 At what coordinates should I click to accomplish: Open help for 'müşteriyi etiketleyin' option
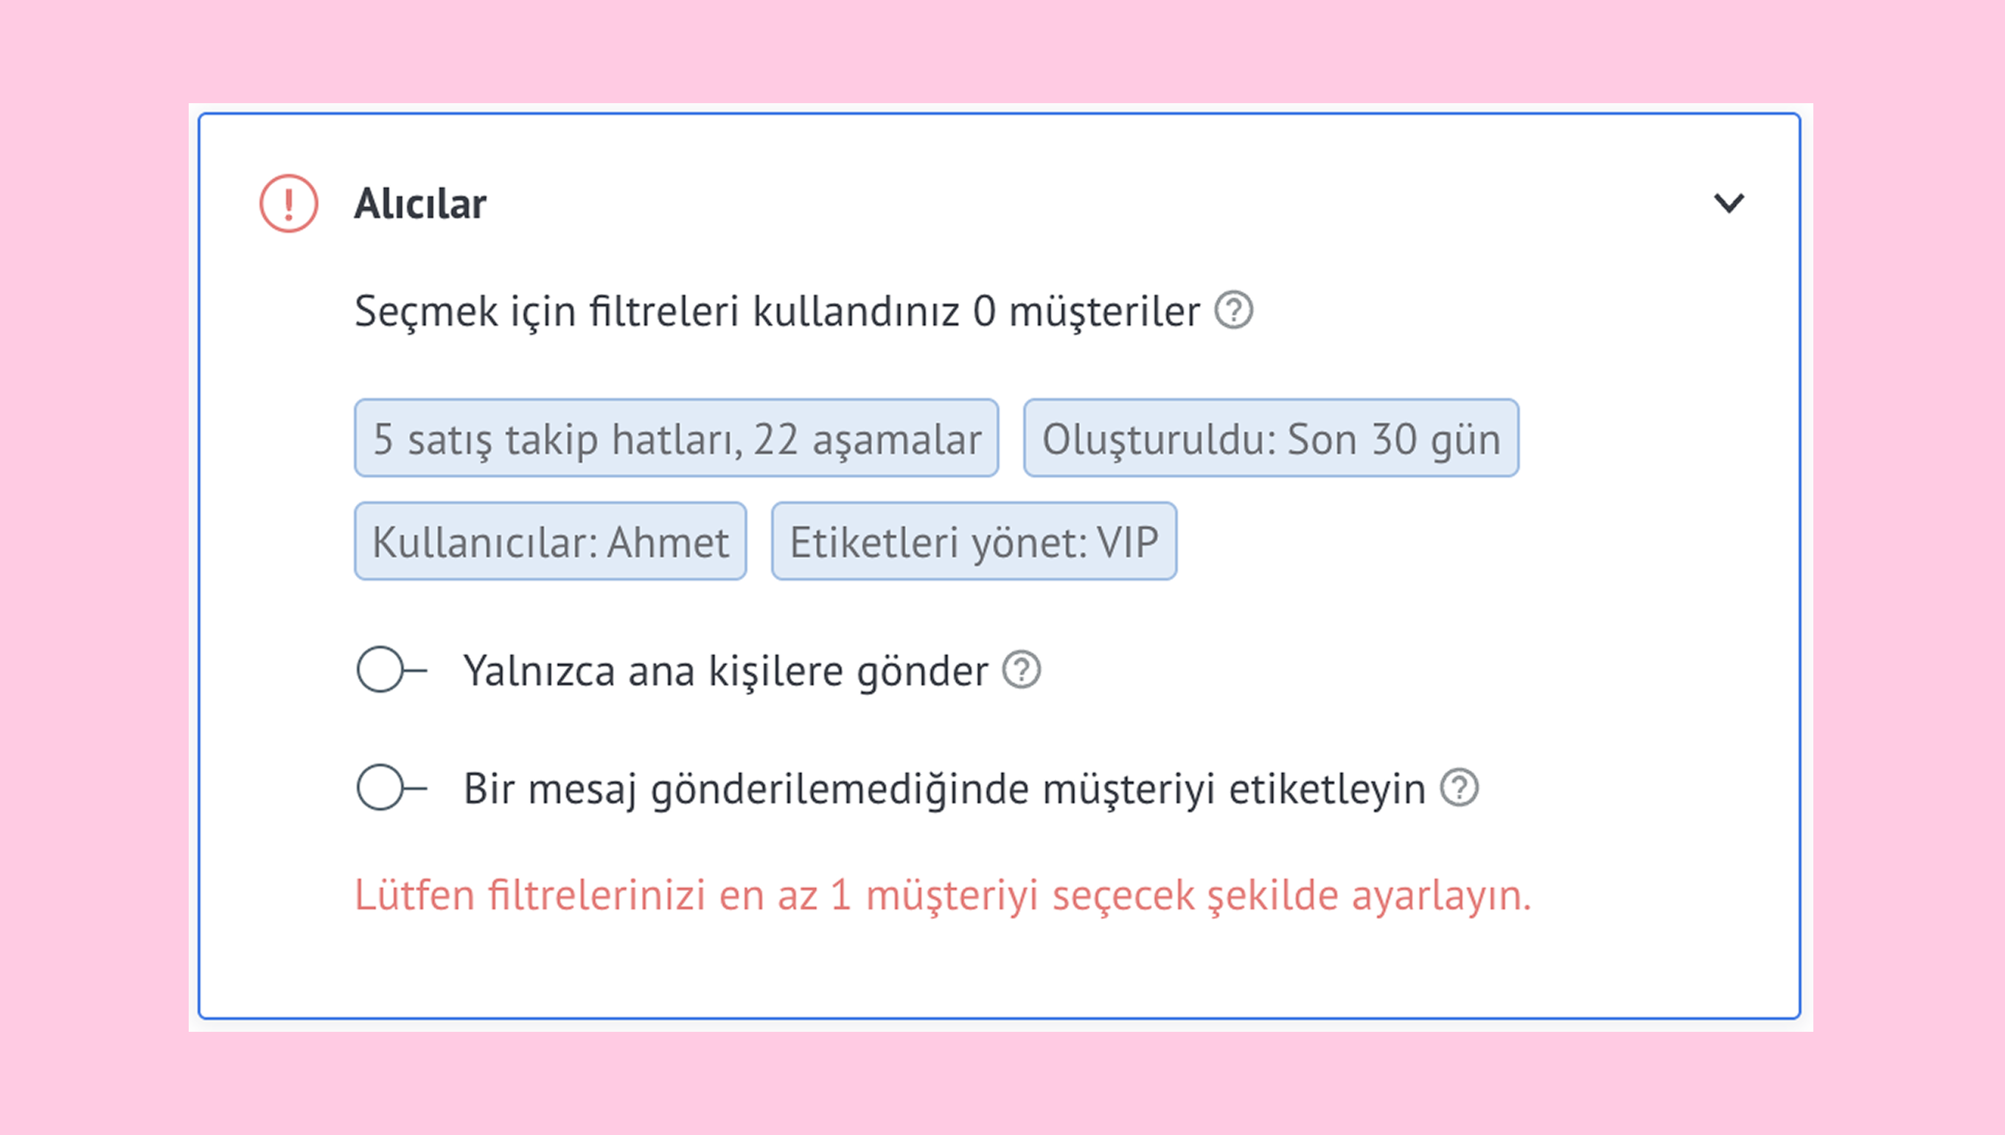click(1460, 787)
